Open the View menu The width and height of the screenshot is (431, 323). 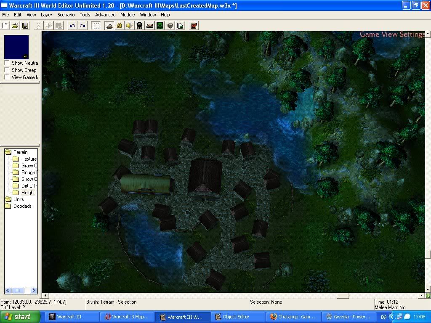tap(31, 15)
